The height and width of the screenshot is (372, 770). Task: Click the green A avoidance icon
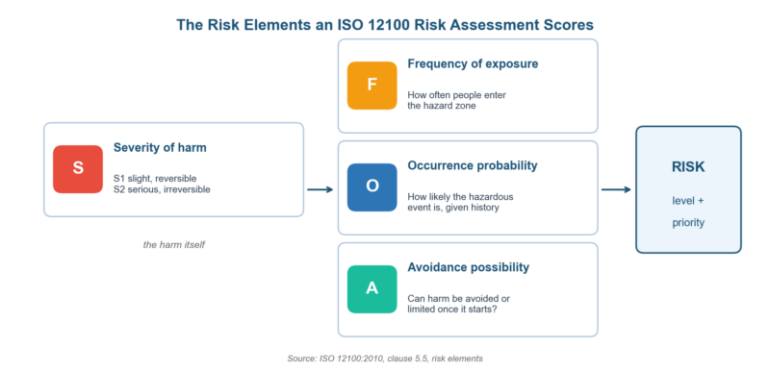pyautogui.click(x=372, y=289)
